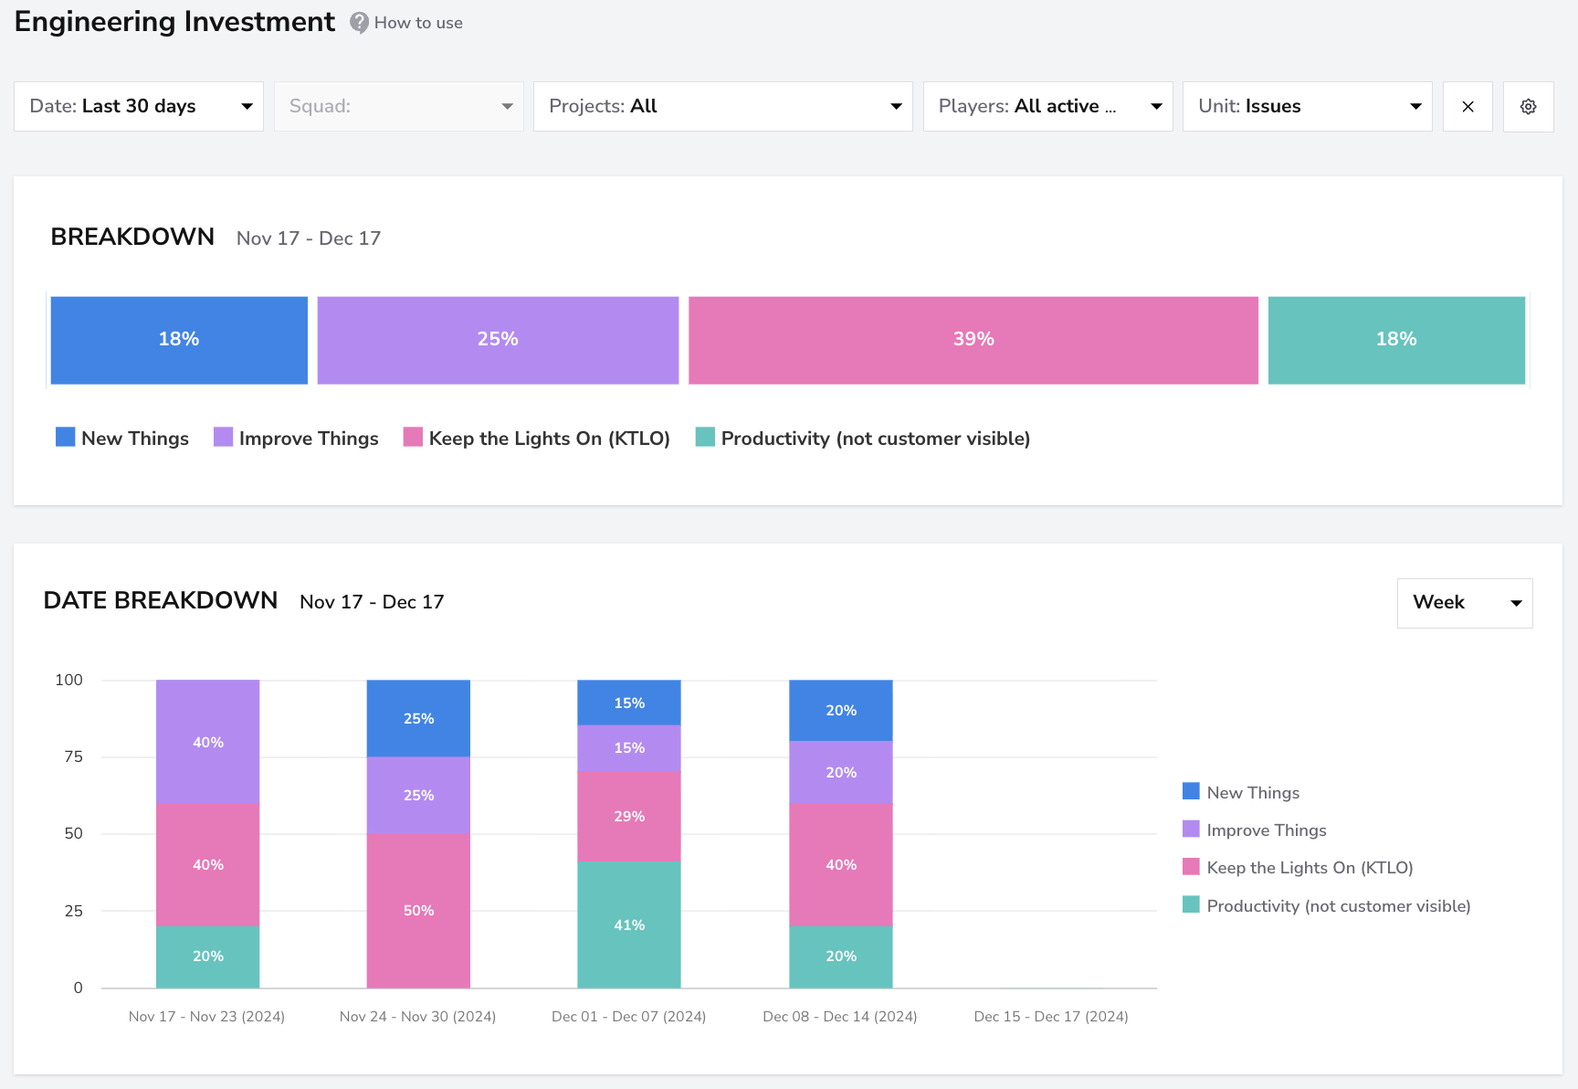The image size is (1578, 1089).
Task: Open the Squad dropdown
Action: pyautogui.click(x=399, y=107)
